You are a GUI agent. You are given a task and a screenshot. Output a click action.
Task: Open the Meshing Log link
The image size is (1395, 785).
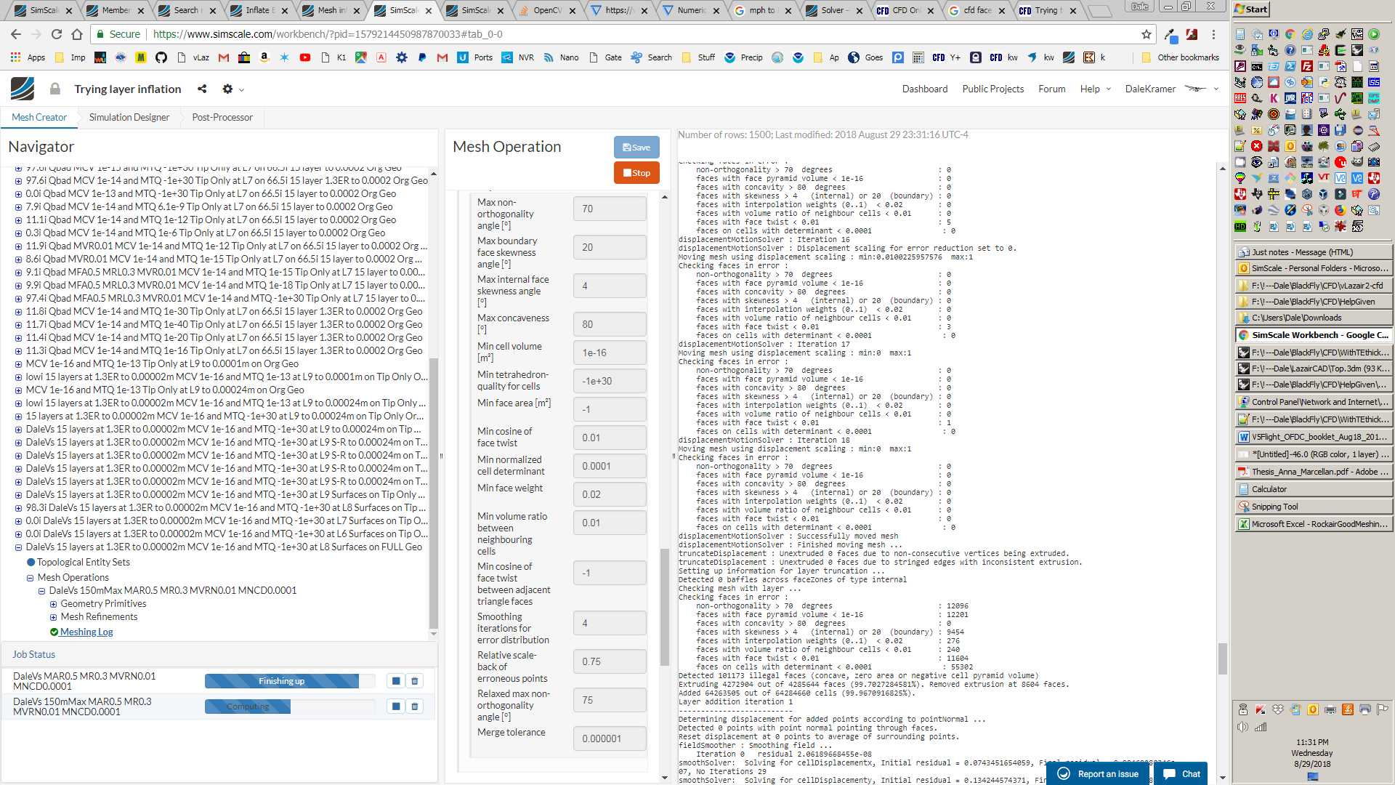click(x=86, y=632)
